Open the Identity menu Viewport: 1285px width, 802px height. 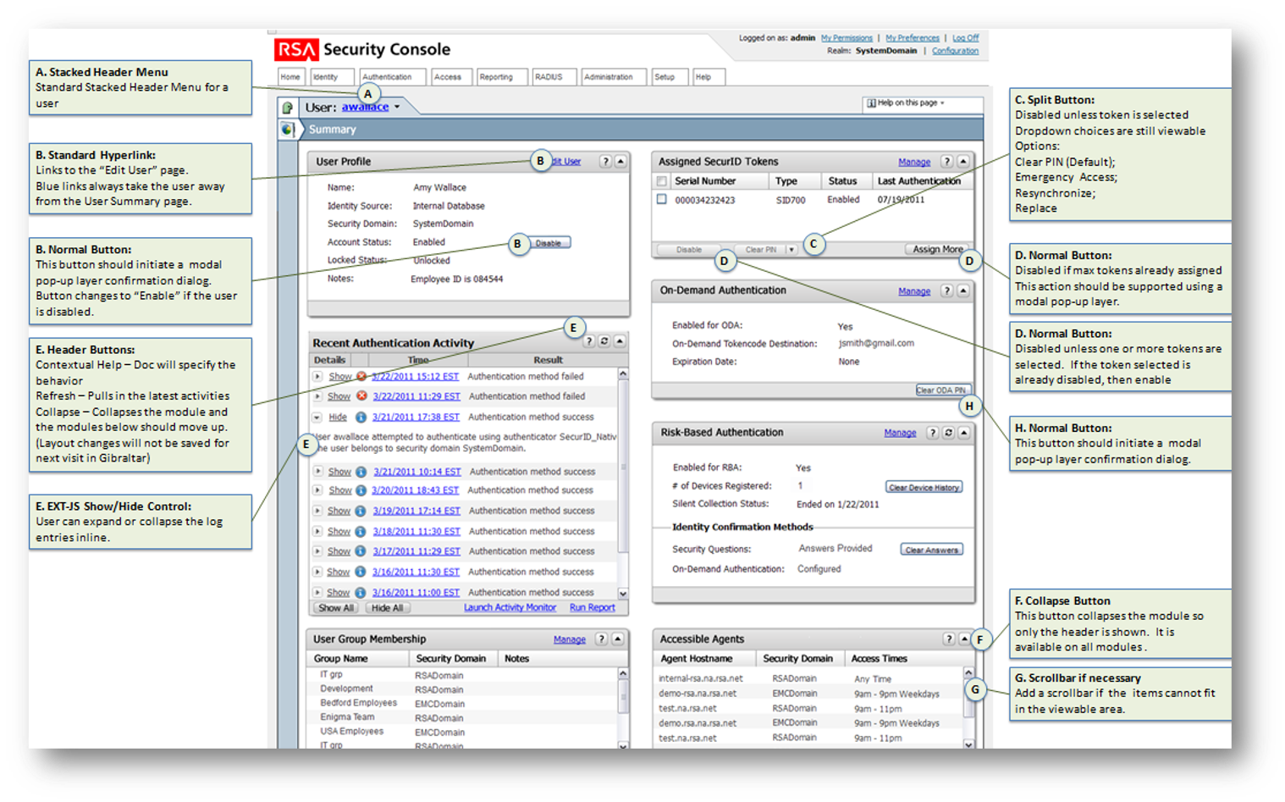(x=331, y=77)
